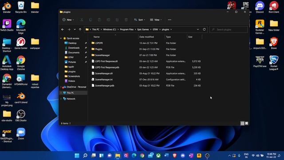The height and width of the screenshot is (160, 284).
Task: Open Rocket League desktop shortcut
Action: click(x=274, y=63)
